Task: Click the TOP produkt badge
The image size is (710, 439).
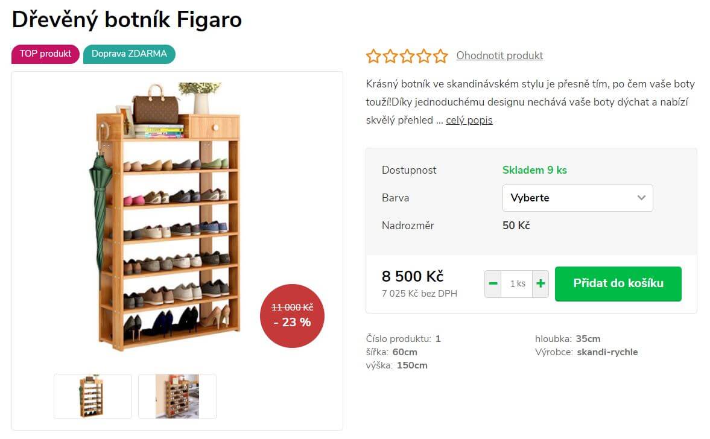Action: pos(45,54)
